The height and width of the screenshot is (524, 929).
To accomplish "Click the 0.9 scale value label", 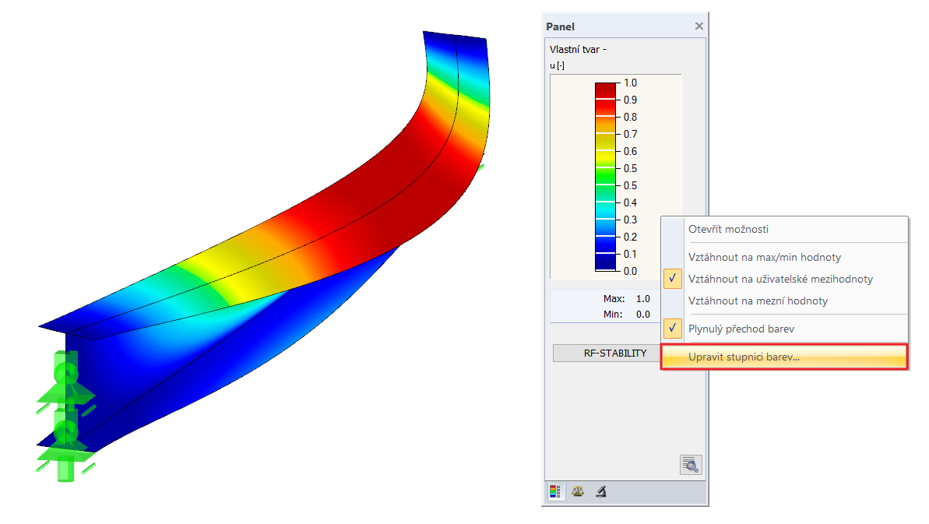I will (631, 100).
